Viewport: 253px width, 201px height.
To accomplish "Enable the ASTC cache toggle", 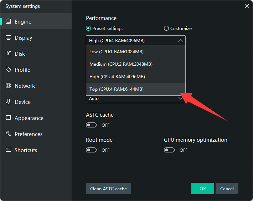I will [91, 125].
